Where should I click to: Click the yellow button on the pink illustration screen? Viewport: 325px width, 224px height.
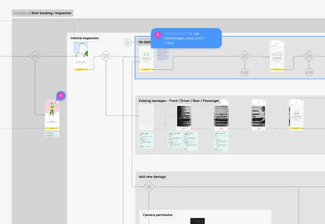[x=52, y=128]
